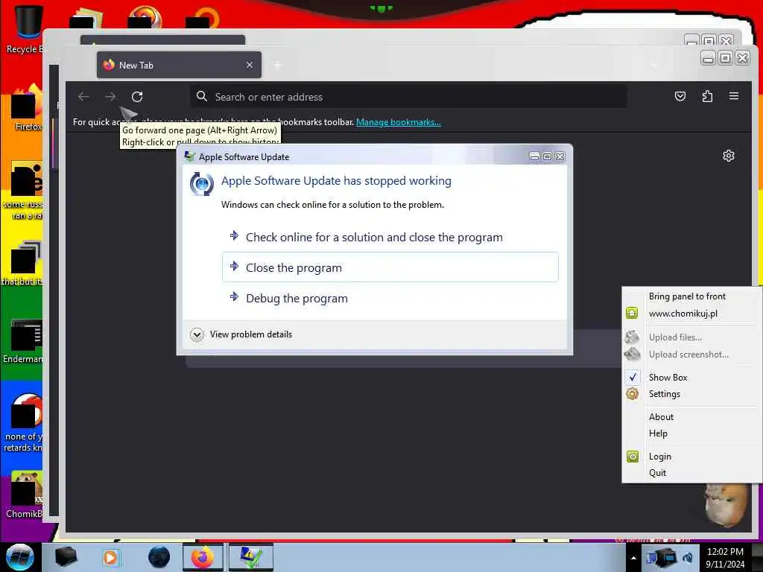
Task: Select the New Tab tab
Action: click(x=179, y=65)
